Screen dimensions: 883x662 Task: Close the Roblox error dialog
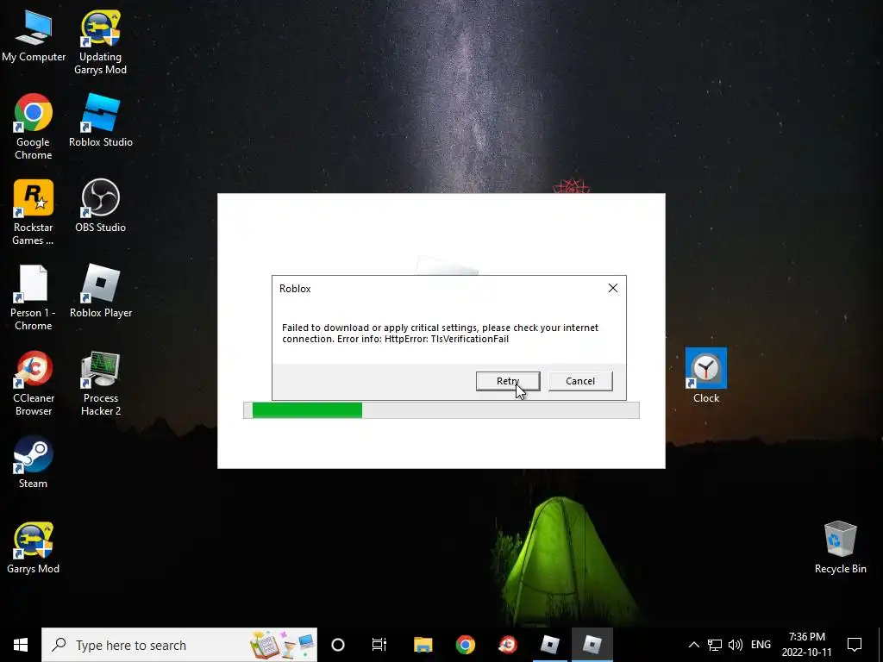click(613, 288)
